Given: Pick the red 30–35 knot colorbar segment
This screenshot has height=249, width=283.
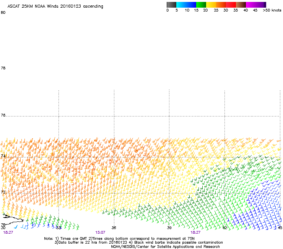Looking at the screenshot, I should click(x=231, y=5).
